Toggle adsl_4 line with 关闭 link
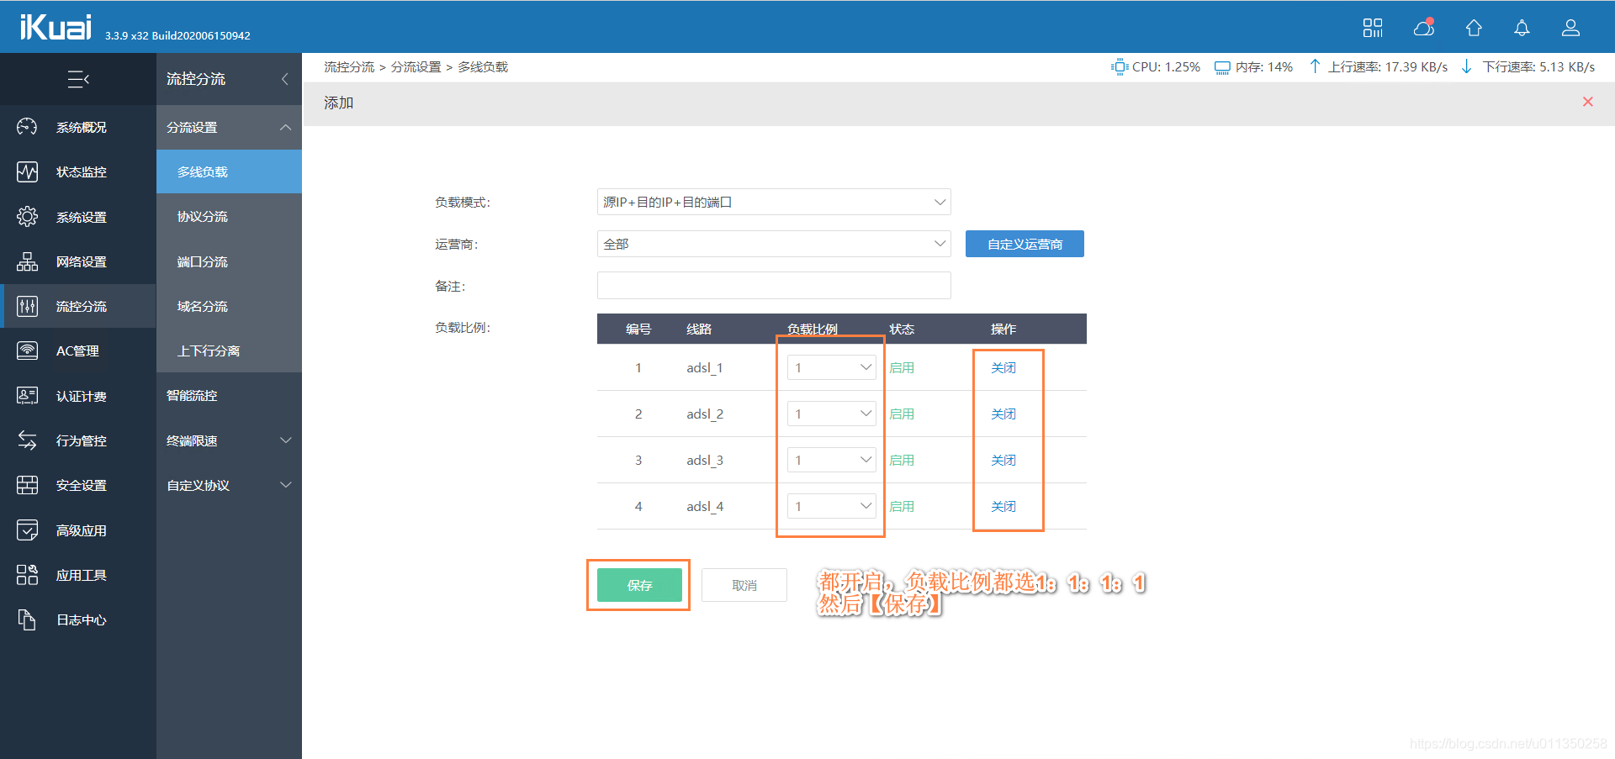This screenshot has width=1615, height=759. click(x=1003, y=506)
